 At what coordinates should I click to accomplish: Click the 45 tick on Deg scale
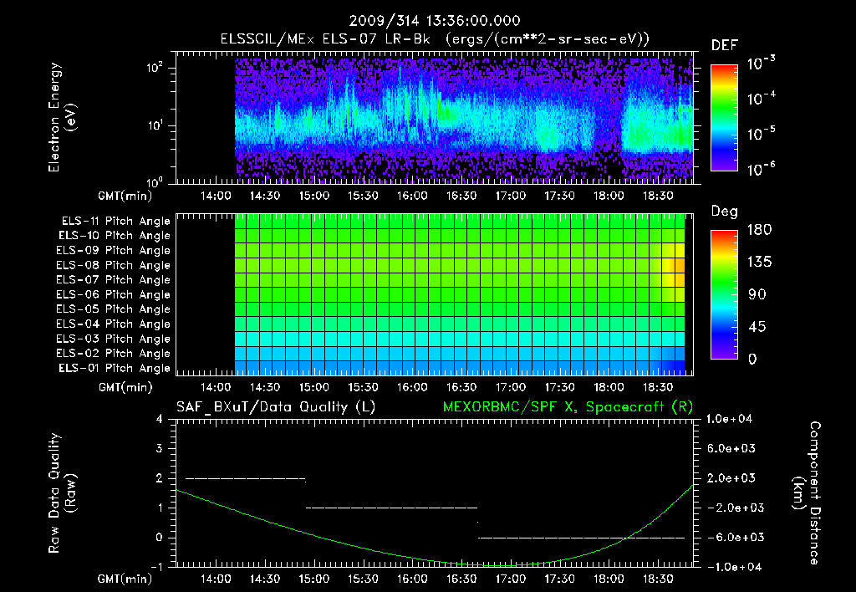pos(757,327)
